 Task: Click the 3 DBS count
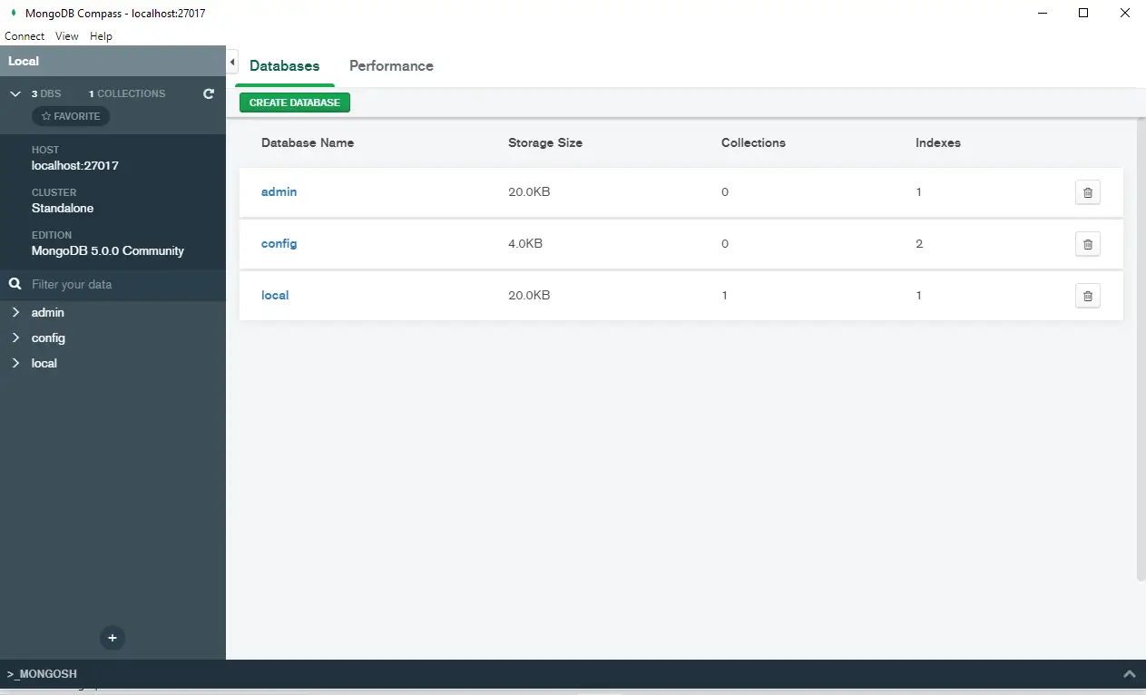[46, 93]
